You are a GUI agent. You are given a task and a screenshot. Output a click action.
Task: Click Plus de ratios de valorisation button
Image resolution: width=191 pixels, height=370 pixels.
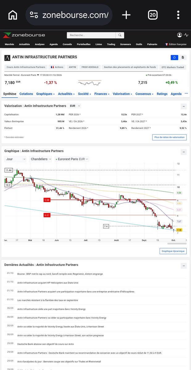pyautogui.click(x=169, y=137)
